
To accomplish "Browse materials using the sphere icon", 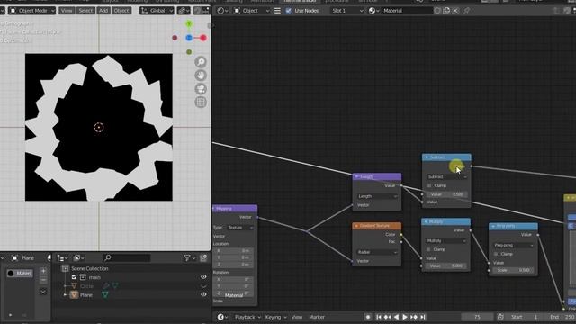I will pos(373,11).
